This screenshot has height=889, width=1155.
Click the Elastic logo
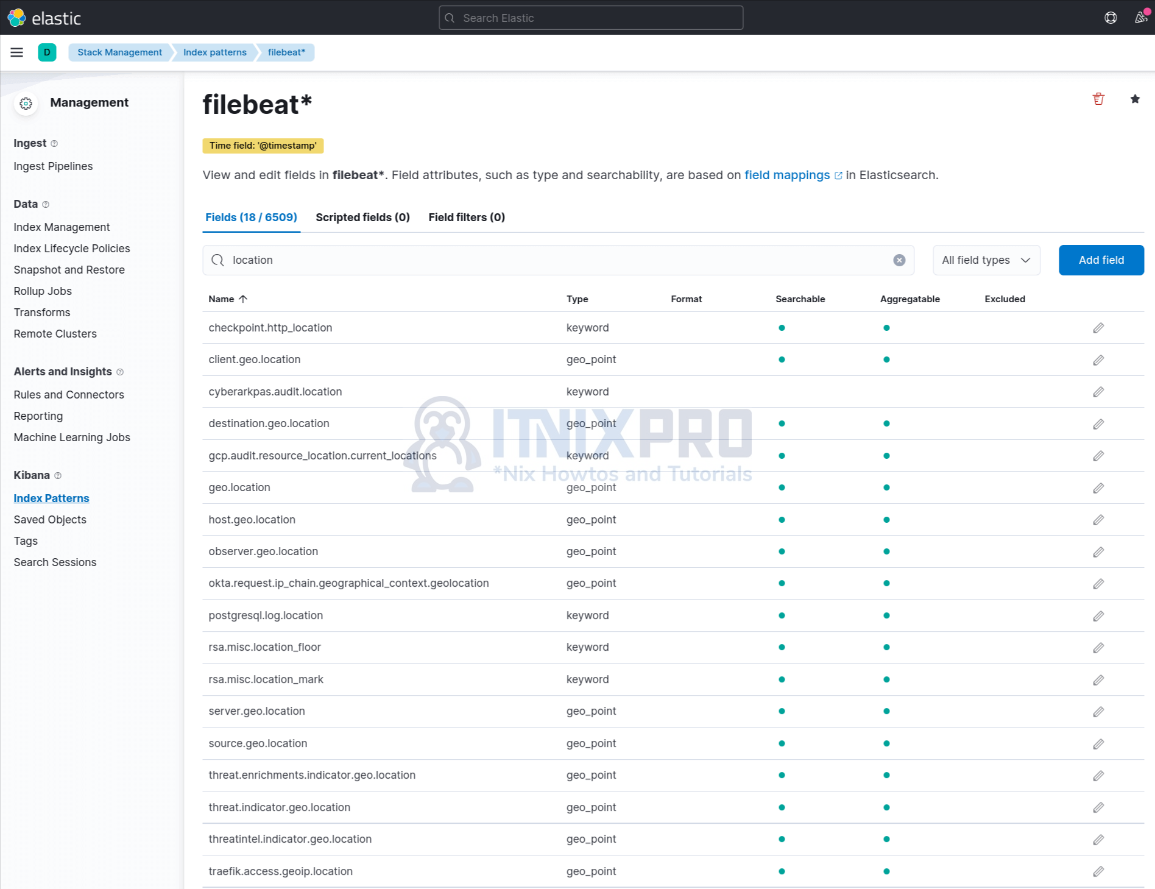(x=44, y=18)
